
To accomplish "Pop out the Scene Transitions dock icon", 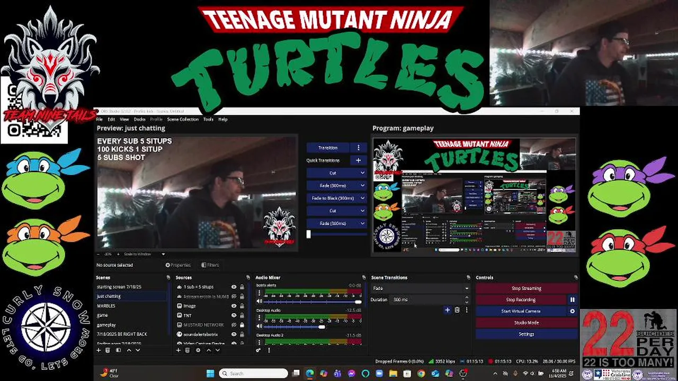I will (468, 277).
